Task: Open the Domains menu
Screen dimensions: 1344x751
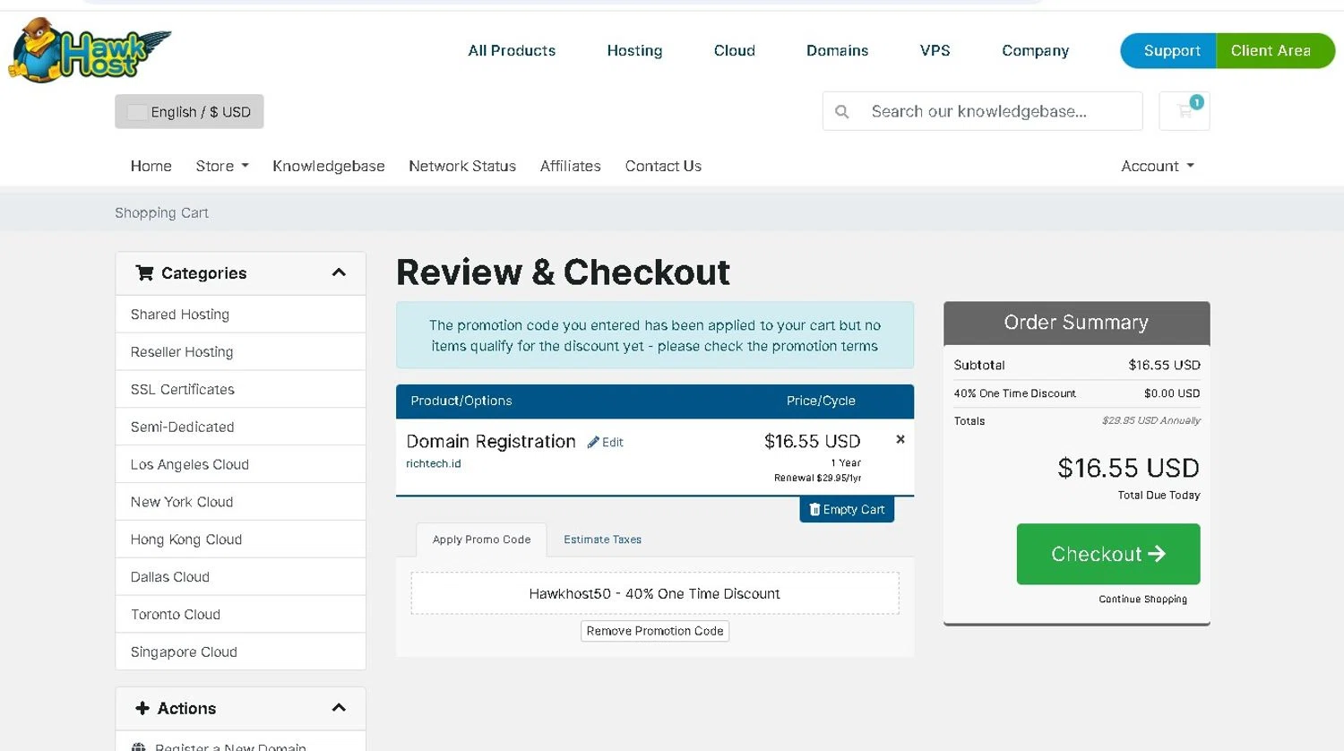Action: (838, 50)
